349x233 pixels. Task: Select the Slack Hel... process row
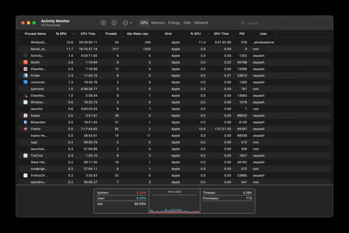tap(174, 162)
